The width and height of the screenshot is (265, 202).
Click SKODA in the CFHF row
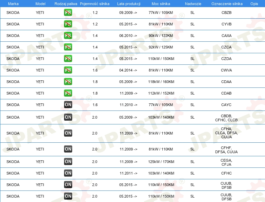click(x=13, y=149)
